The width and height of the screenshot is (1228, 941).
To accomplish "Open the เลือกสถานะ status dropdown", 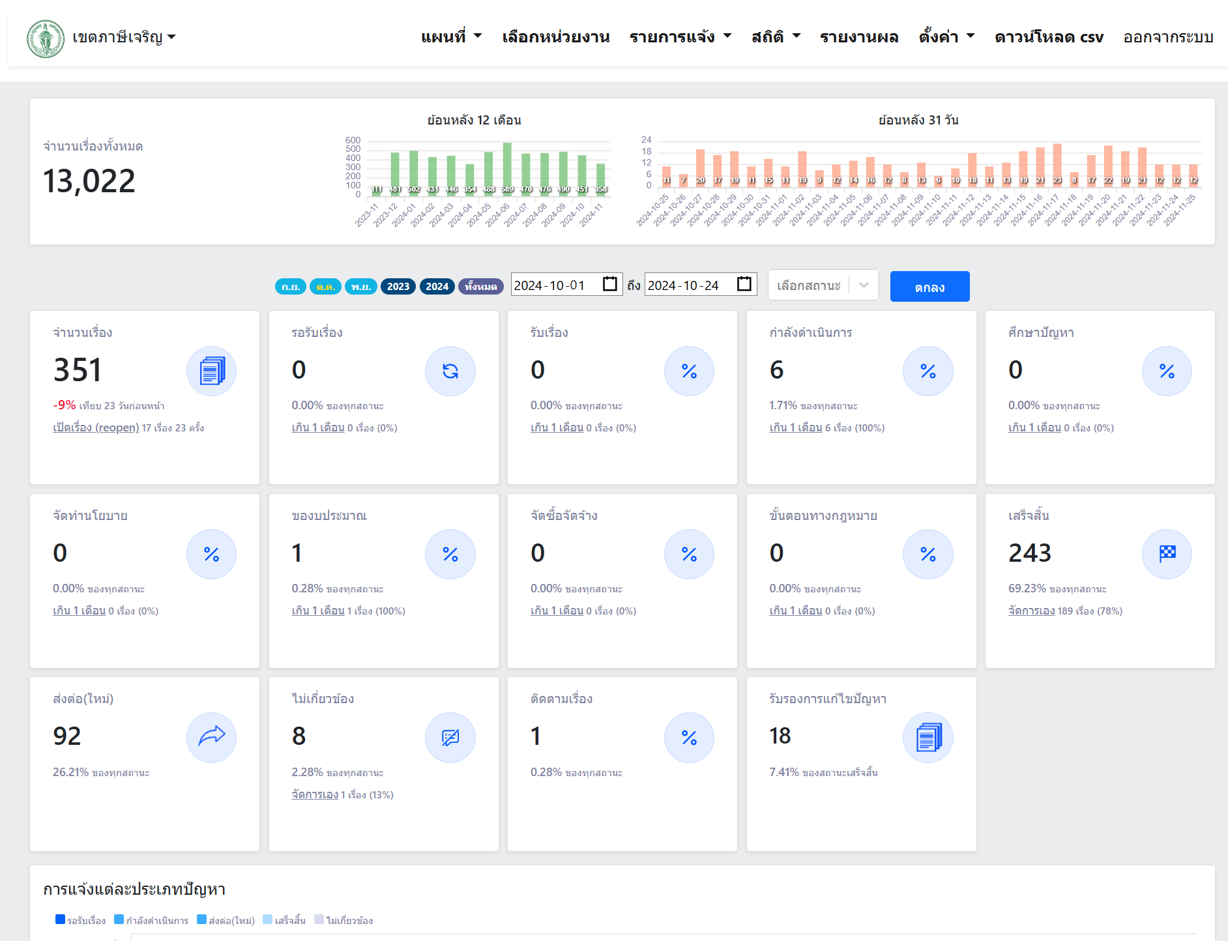I will click(x=823, y=285).
